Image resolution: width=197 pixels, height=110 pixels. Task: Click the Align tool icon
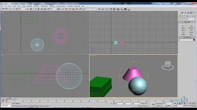103,9
